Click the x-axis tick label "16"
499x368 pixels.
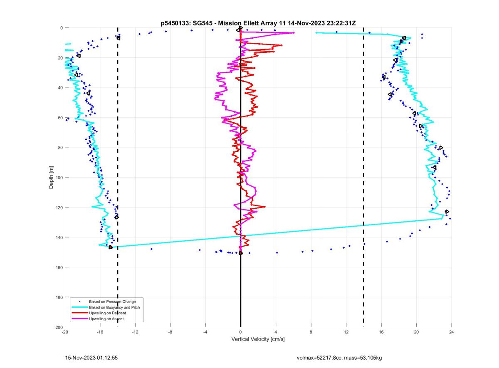[x=381, y=332]
